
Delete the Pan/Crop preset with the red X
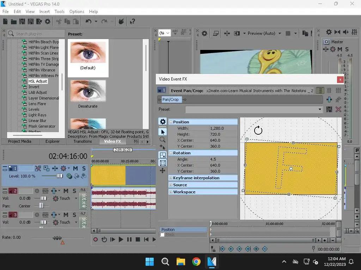click(x=338, y=109)
